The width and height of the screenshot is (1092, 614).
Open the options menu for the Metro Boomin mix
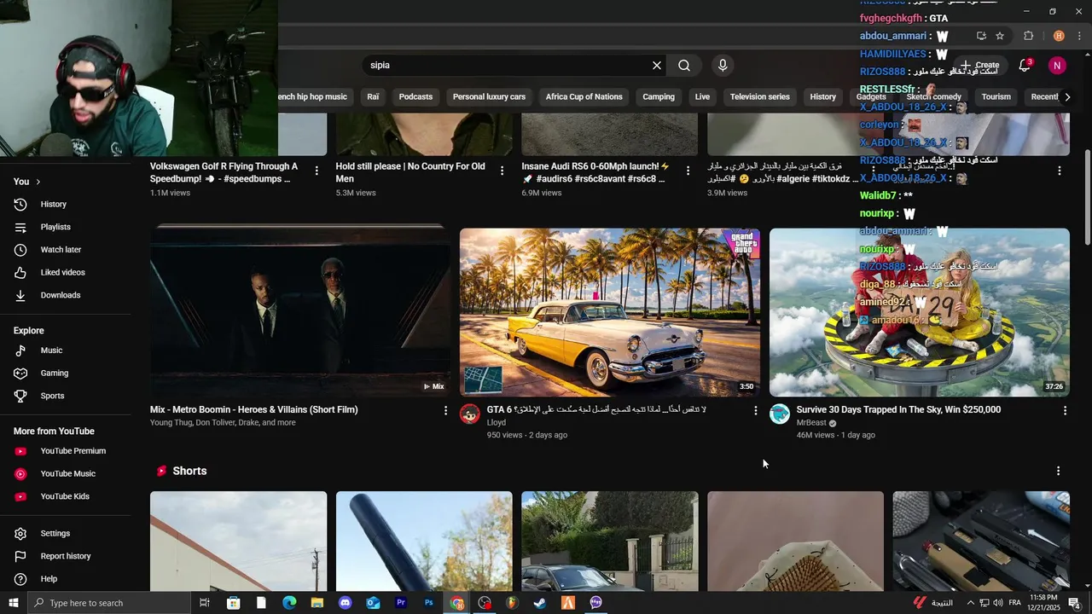pyautogui.click(x=445, y=411)
